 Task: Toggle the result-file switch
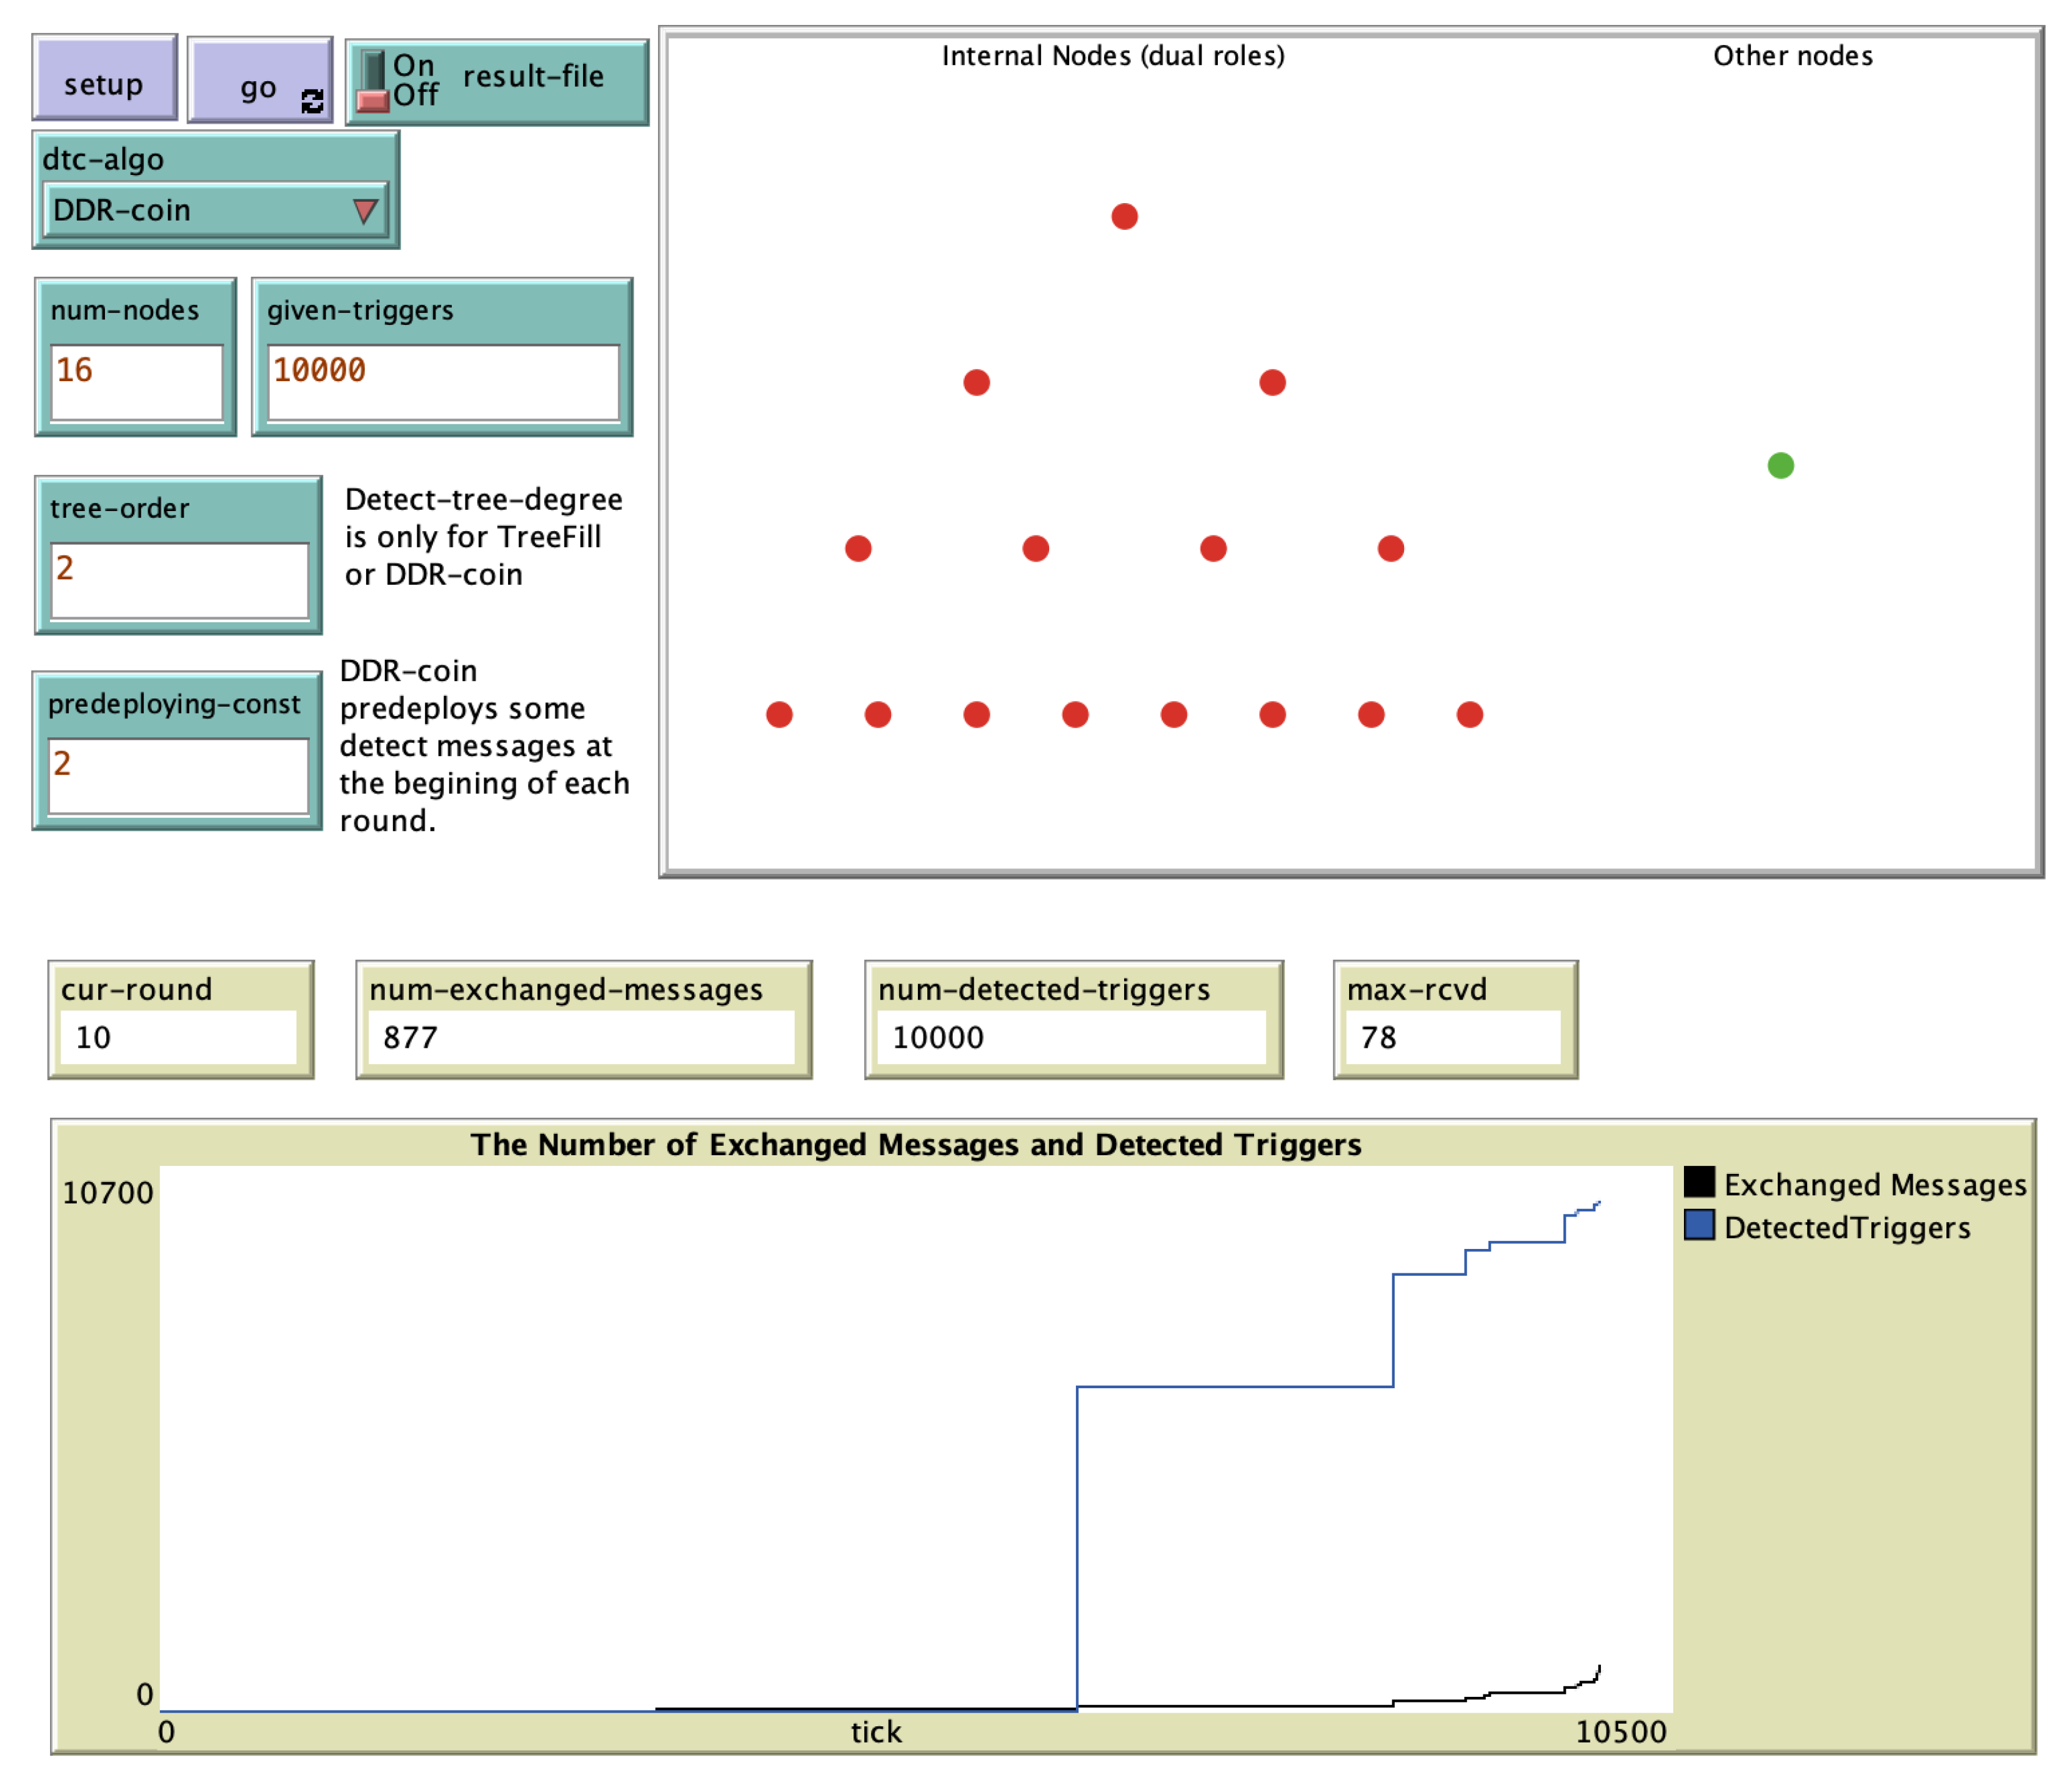click(373, 82)
